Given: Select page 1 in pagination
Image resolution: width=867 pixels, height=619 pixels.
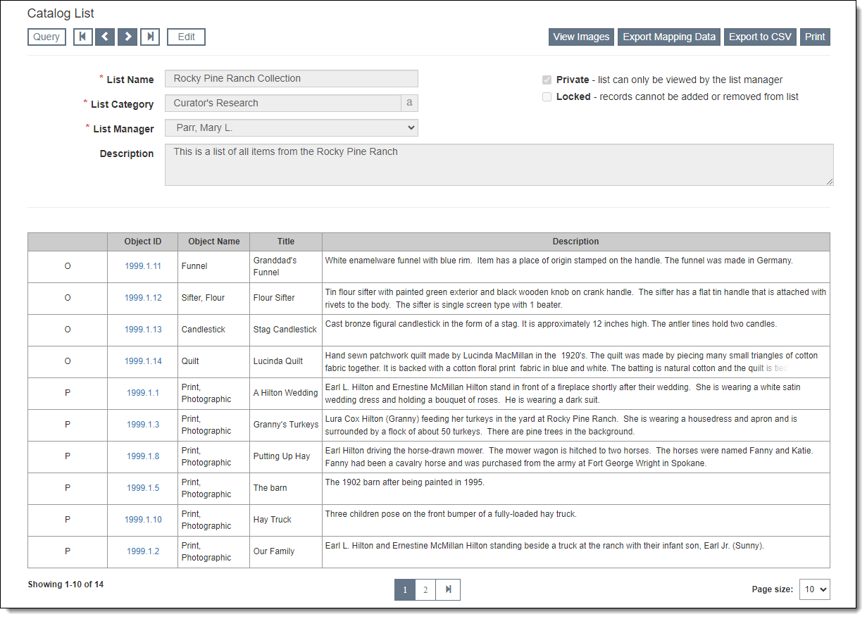Looking at the screenshot, I should pyautogui.click(x=404, y=589).
